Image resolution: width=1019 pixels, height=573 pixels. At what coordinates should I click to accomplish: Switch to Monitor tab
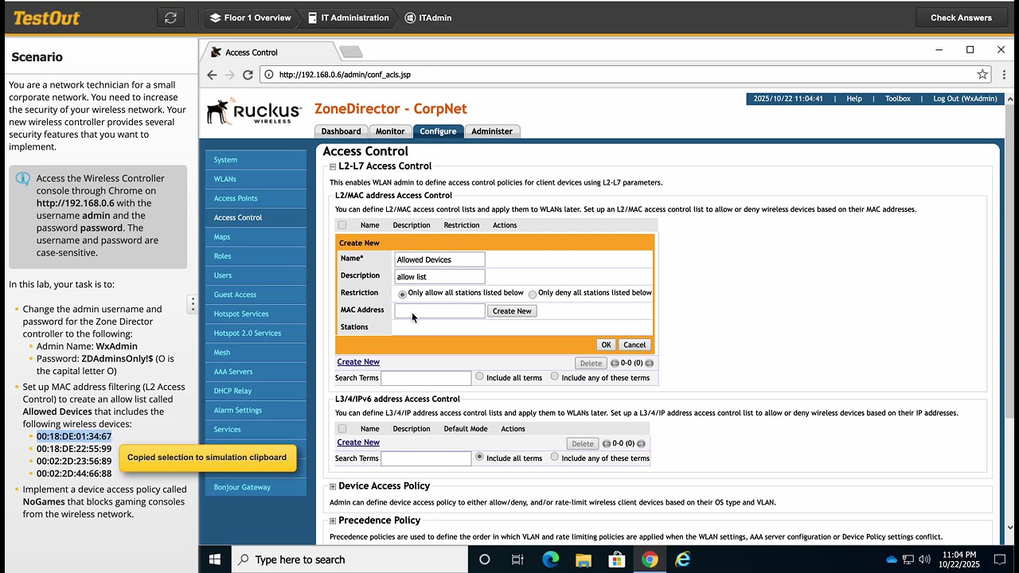point(390,131)
